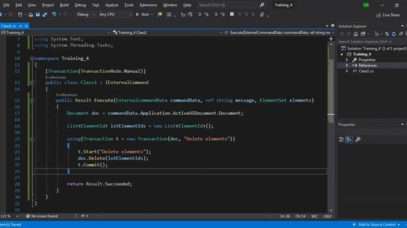This screenshot has width=407, height=228.
Task: Open the Training_4 project navigation dropdown
Action: (x=55, y=32)
